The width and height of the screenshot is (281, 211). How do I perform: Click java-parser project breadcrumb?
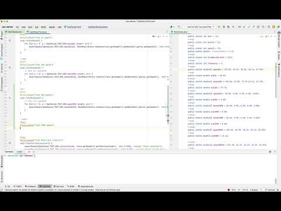[x=7, y=27]
